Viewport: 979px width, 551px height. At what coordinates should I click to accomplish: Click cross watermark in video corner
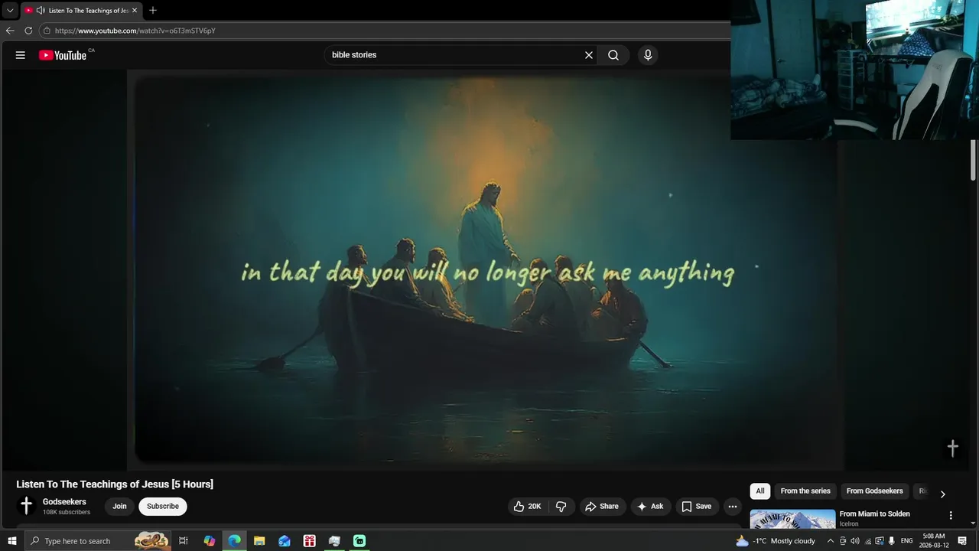[953, 448]
